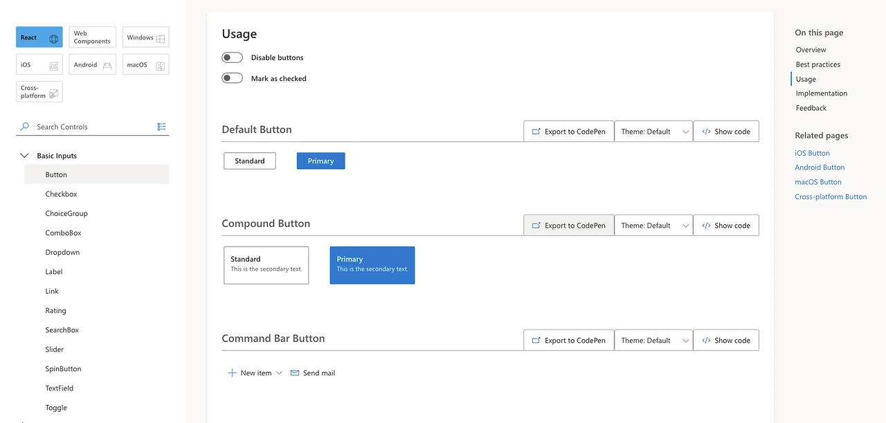Show code for Command Bar Button
886x423 pixels.
(x=726, y=341)
